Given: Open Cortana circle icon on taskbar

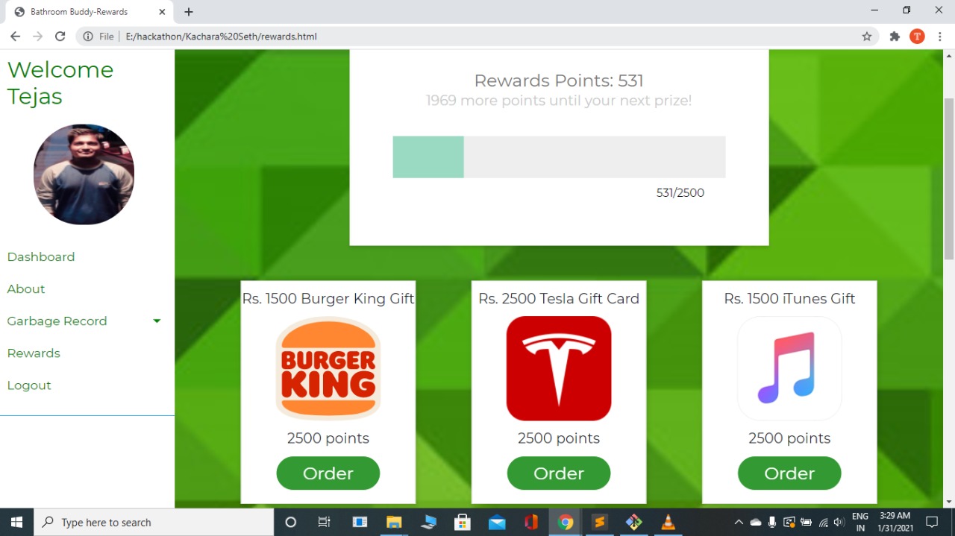Looking at the screenshot, I should click(291, 522).
